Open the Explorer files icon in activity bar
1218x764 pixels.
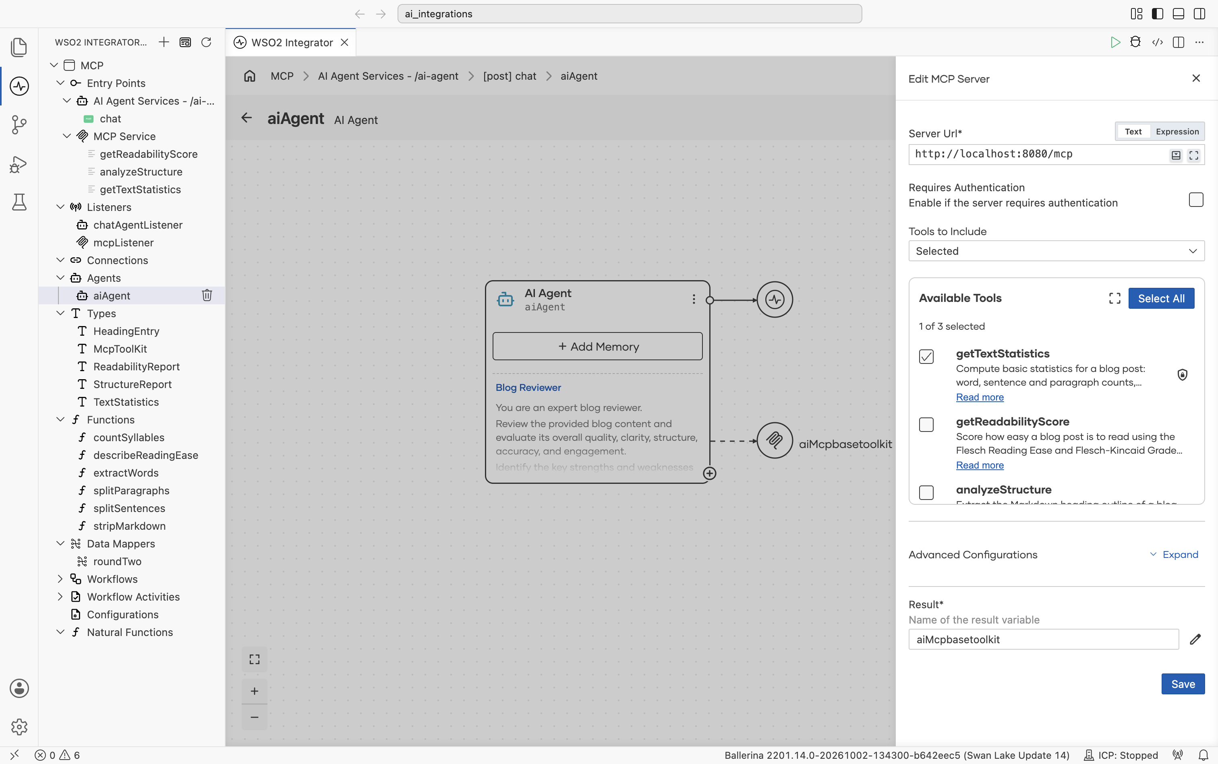(19, 47)
